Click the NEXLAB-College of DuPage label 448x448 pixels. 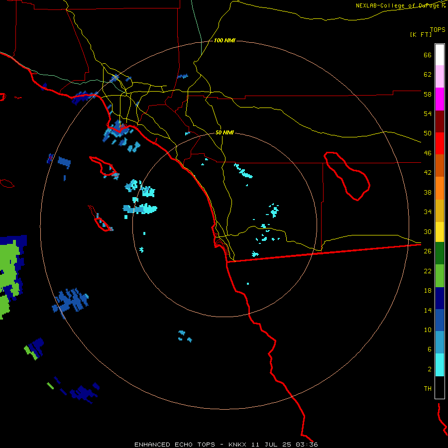pos(398,5)
